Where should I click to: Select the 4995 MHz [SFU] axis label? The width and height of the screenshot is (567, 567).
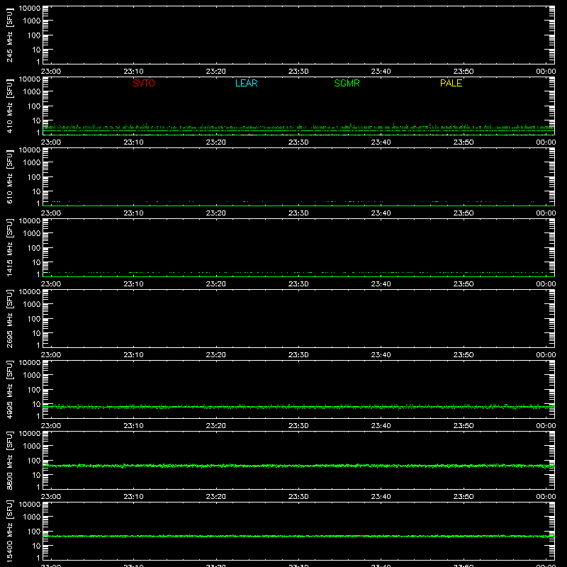click(9, 389)
